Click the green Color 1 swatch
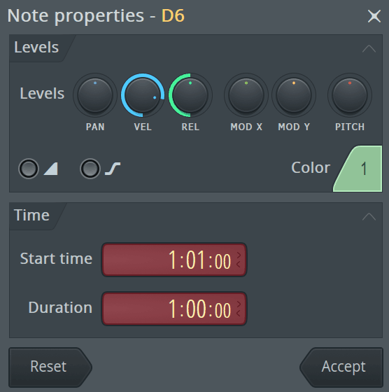389x392 pixels. click(358, 169)
